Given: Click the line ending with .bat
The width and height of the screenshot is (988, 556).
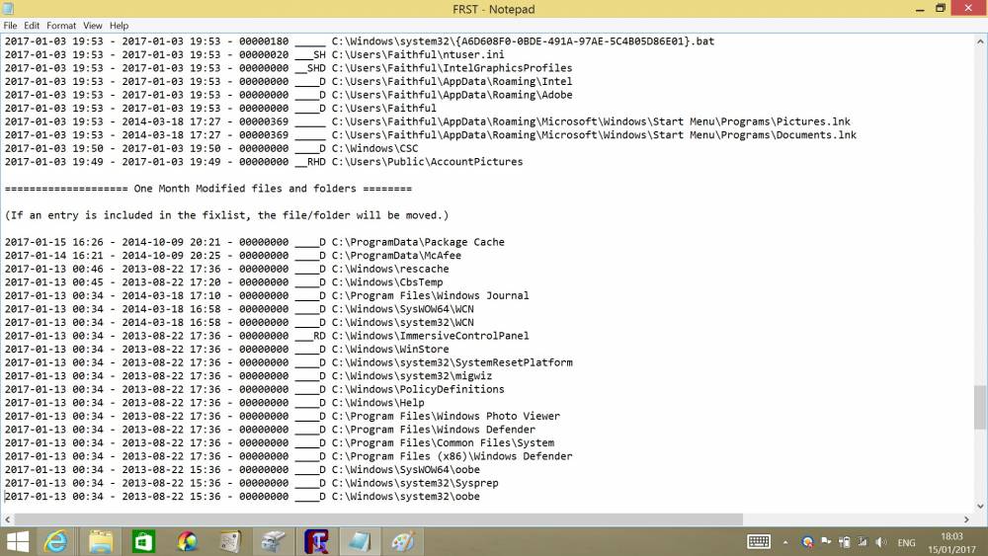Looking at the screenshot, I should point(360,41).
